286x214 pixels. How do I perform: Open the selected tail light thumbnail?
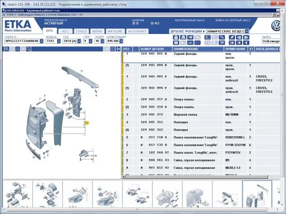point(257,194)
